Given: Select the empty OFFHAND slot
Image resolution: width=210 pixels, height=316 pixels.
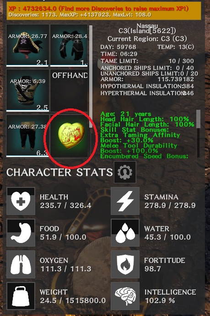Looking at the screenshot, I should click(x=69, y=90).
